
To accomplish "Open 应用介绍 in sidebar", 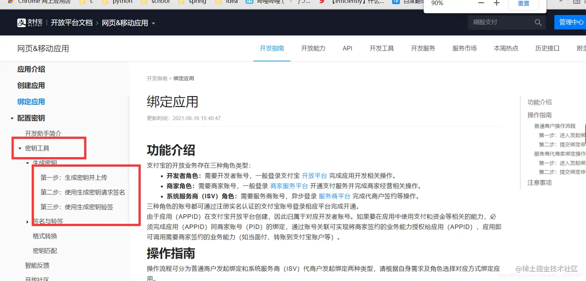I will point(31,69).
